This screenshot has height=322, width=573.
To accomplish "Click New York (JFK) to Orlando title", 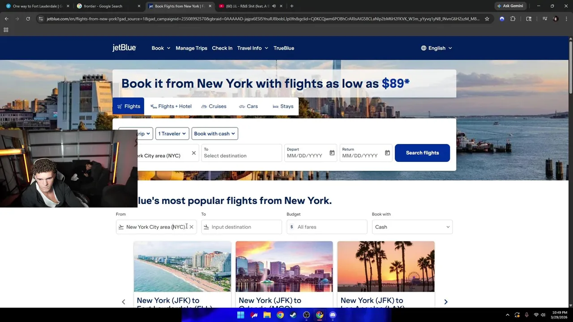I will tap(270, 303).
